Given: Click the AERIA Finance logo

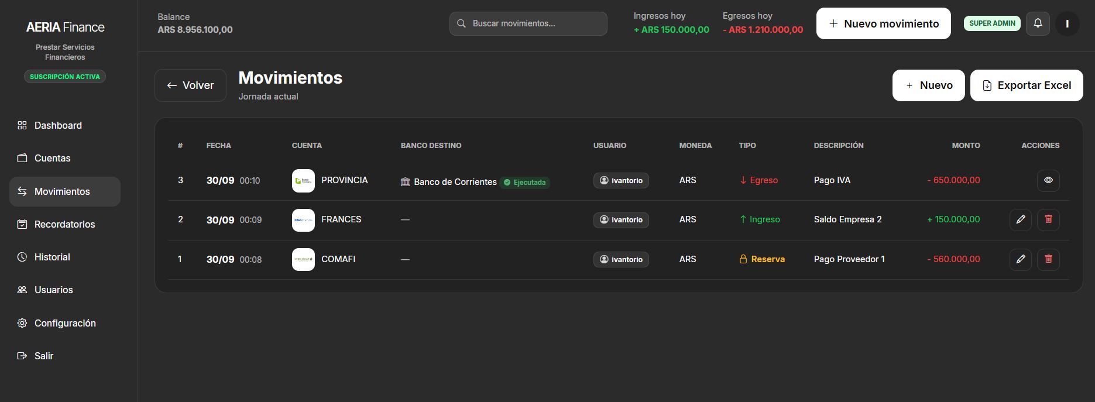Looking at the screenshot, I should [65, 28].
